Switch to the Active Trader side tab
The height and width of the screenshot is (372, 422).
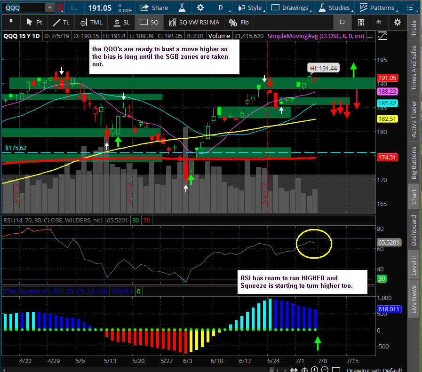tap(414, 119)
